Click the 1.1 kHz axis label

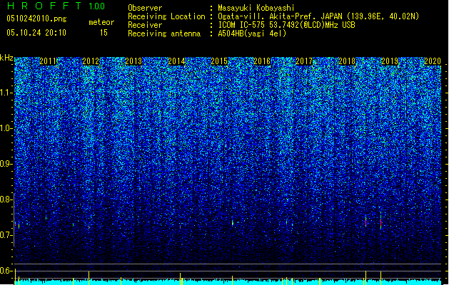(x=6, y=93)
